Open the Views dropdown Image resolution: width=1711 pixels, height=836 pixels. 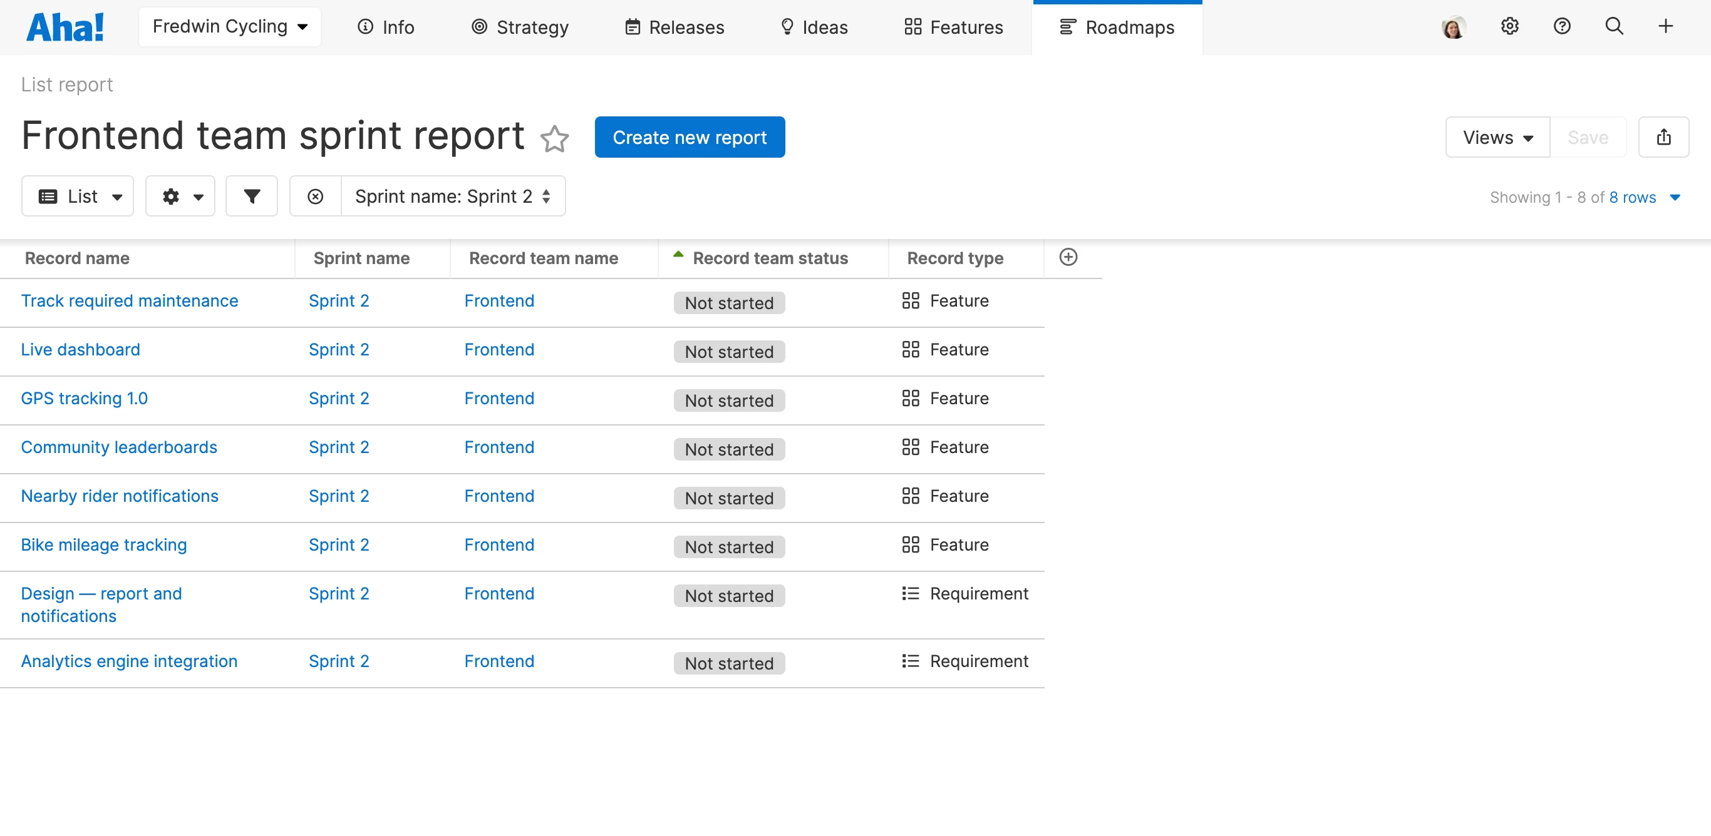coord(1497,137)
